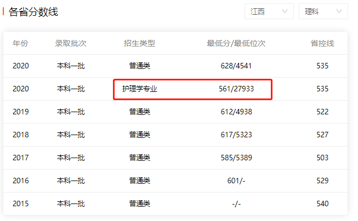
Task: Click the 540 provincial line value
Action: [322, 203]
